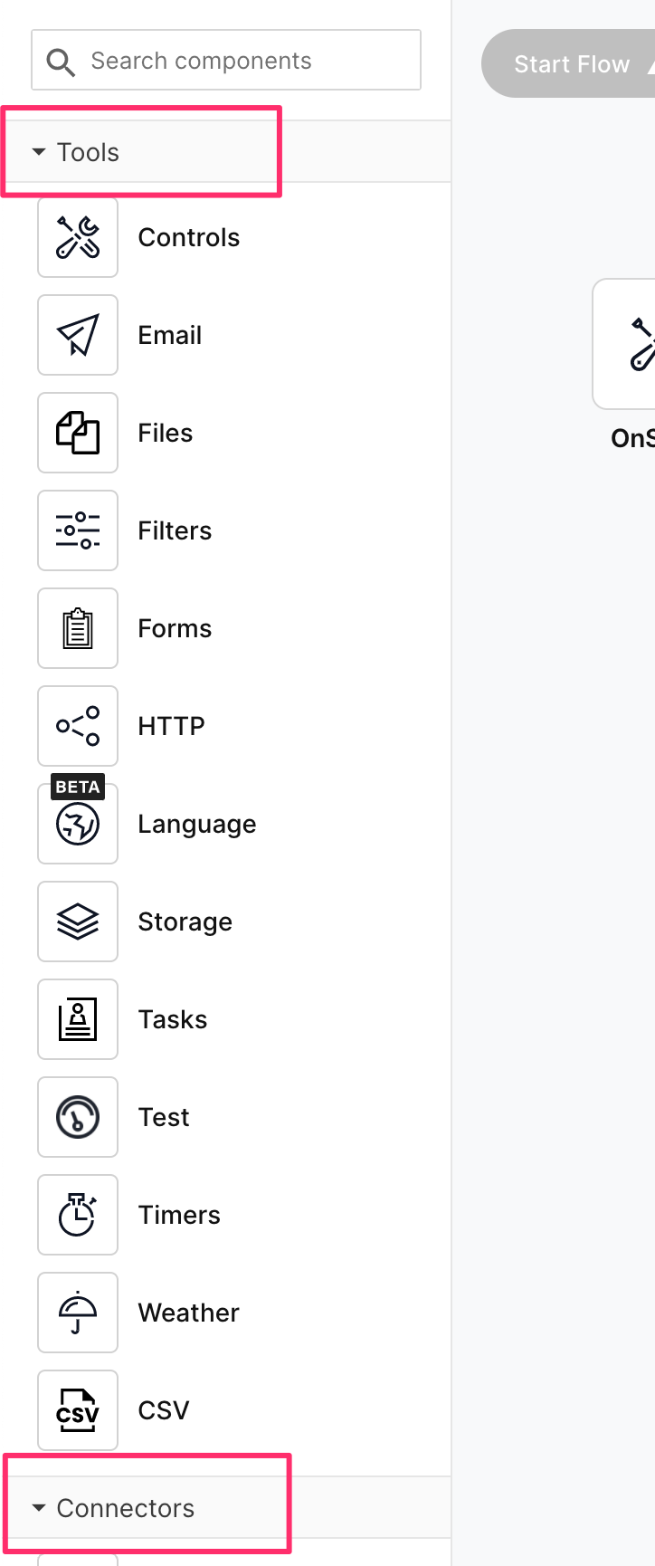This screenshot has width=655, height=1566.
Task: Select the CSV file icon
Action: (x=78, y=1410)
